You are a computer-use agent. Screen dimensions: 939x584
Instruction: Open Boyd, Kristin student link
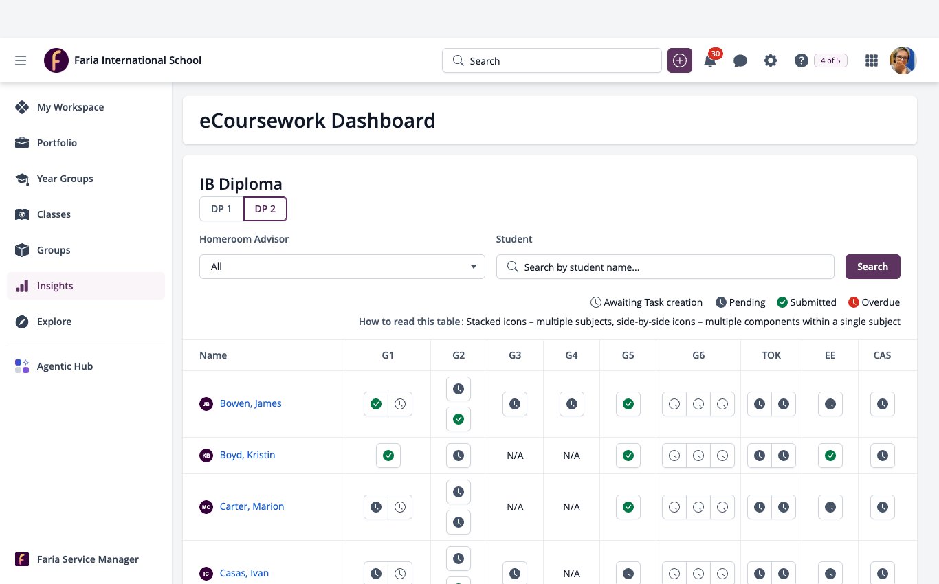pyautogui.click(x=247, y=455)
